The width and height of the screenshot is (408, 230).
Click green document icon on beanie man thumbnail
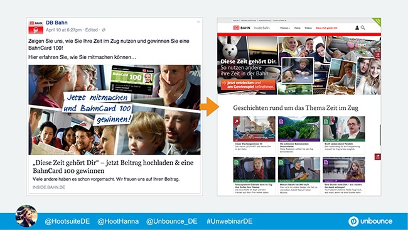pyautogui.click(x=281, y=162)
